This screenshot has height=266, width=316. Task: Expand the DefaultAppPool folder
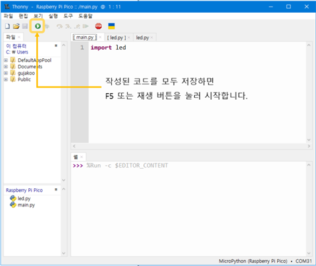coord(6,60)
